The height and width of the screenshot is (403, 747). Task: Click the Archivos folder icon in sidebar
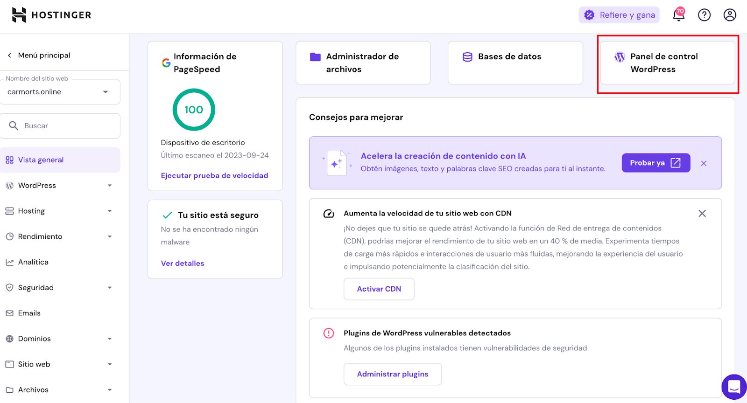coord(9,390)
